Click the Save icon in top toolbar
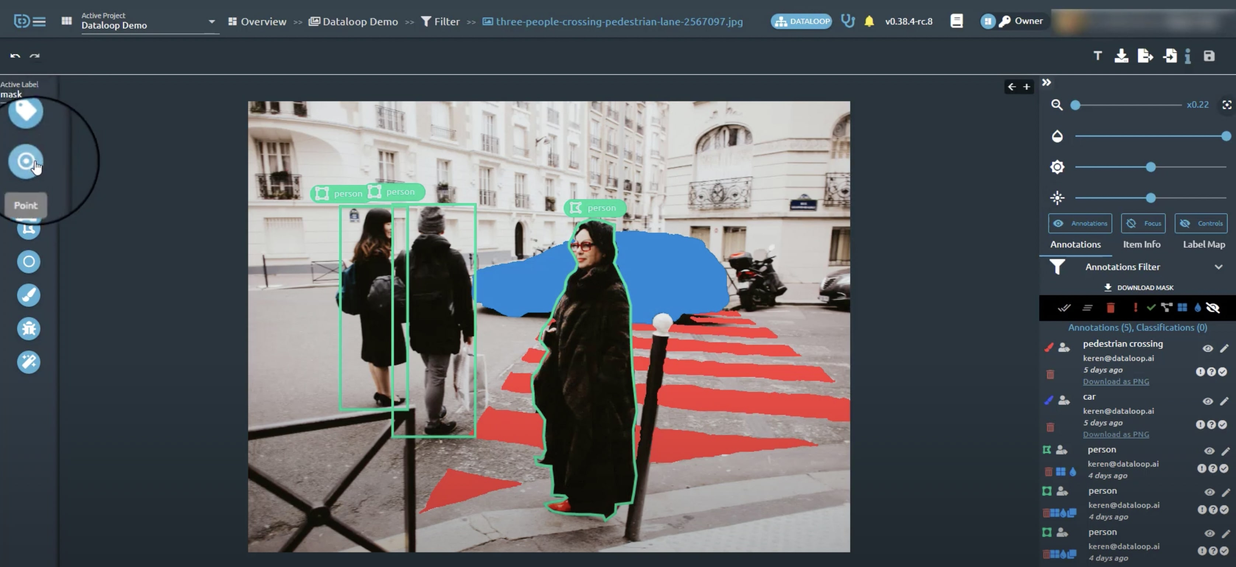This screenshot has height=567, width=1236. 1209,56
